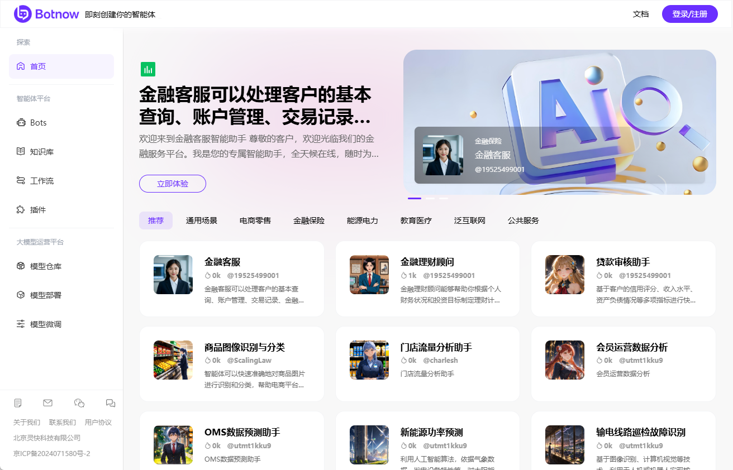This screenshot has height=470, width=733.
Task: Click the chat bubbles icon in sidebar footer
Action: [111, 403]
